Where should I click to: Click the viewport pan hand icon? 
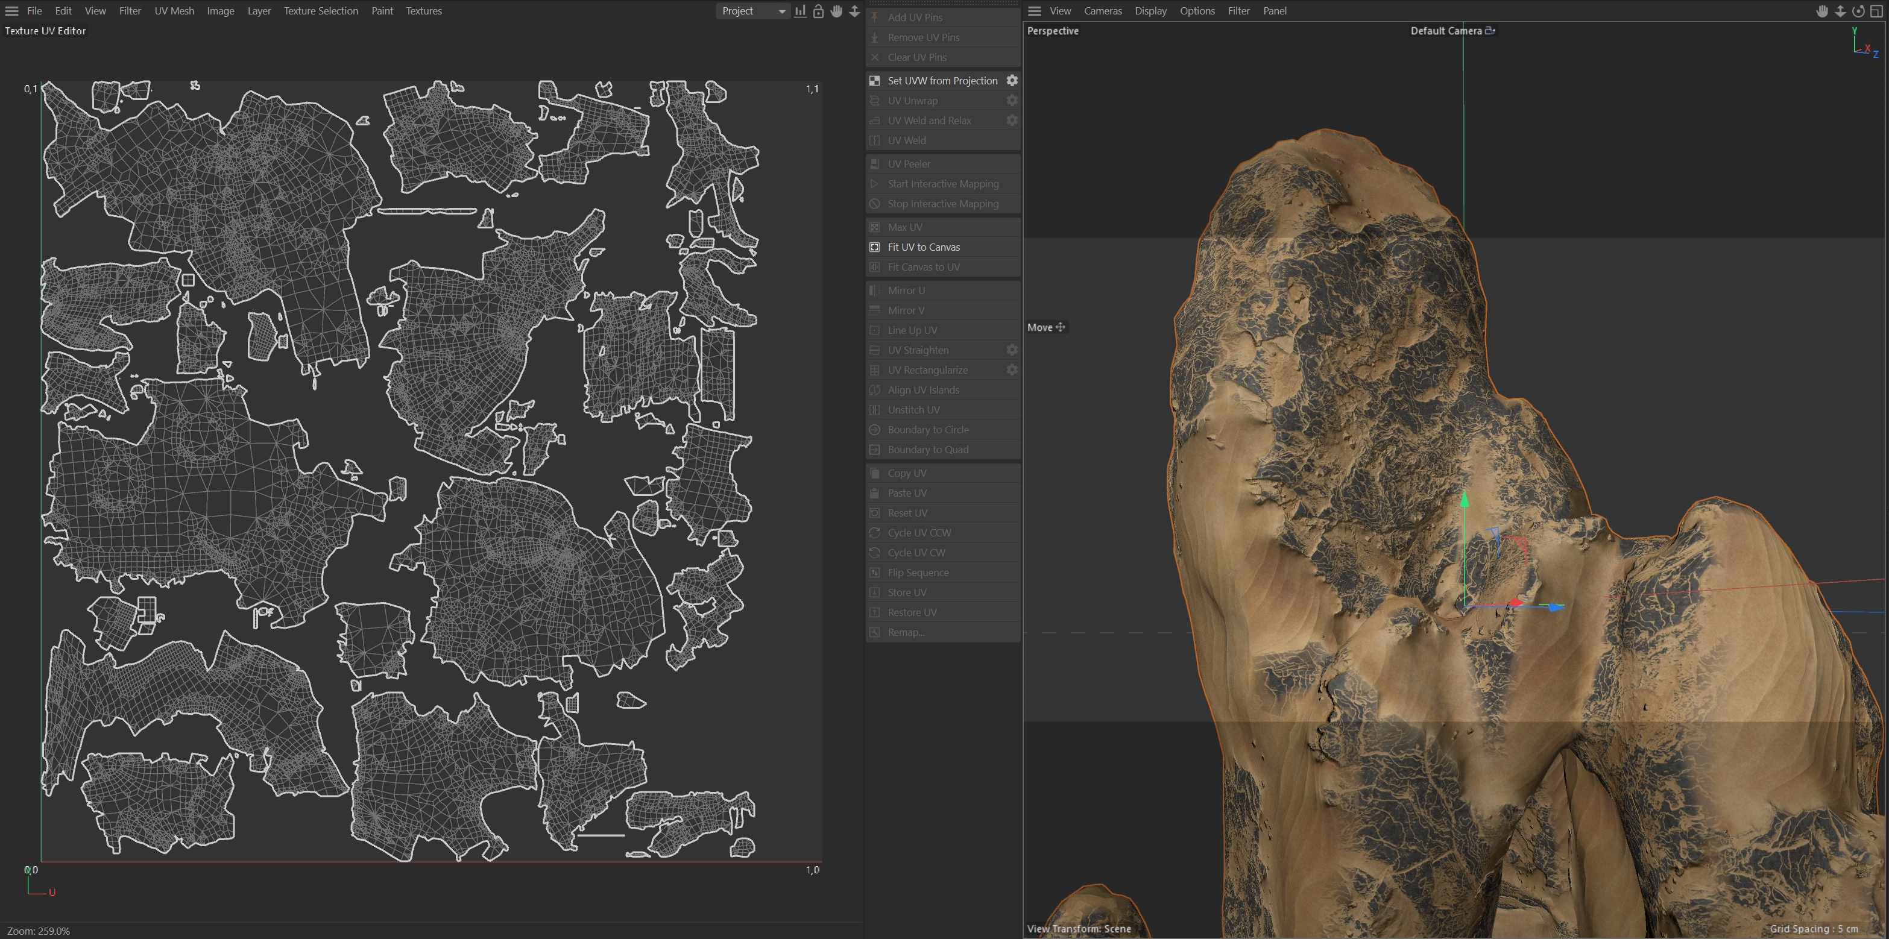pyautogui.click(x=1821, y=11)
